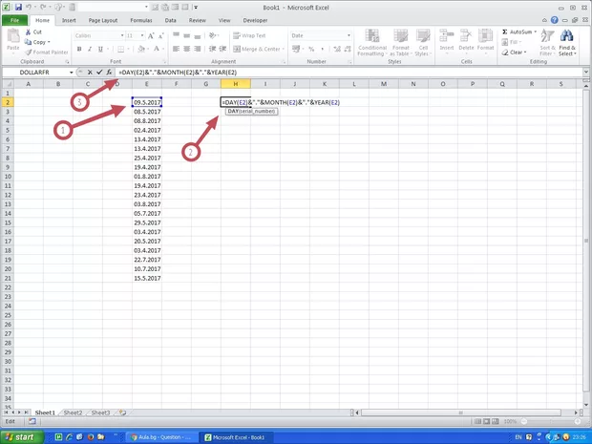Click the Orientation icon
Screen dimensions: 592x444
[213, 35]
